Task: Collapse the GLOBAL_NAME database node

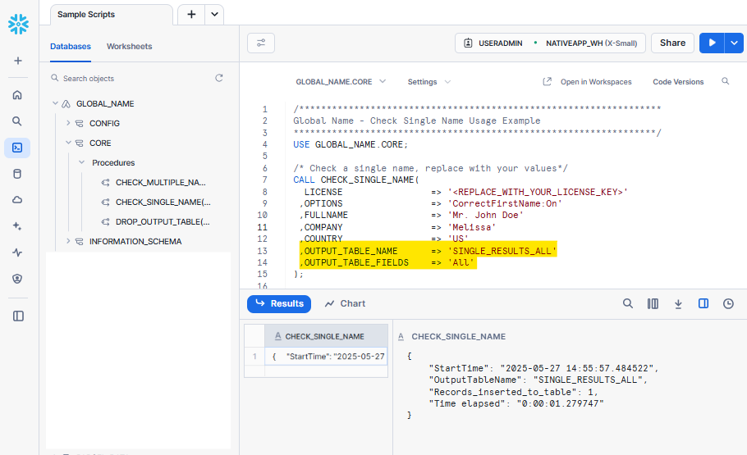Action: [x=55, y=103]
